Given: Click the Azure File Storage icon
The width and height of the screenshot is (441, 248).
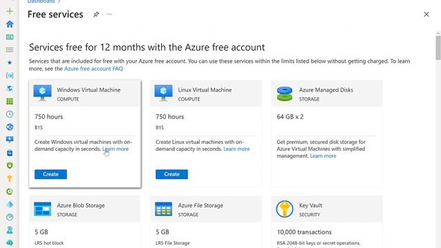Looking at the screenshot, I should 163,209.
